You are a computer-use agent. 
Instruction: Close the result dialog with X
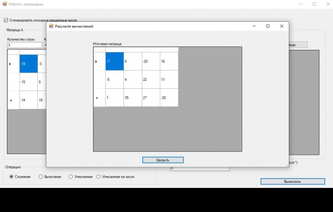coord(281,26)
